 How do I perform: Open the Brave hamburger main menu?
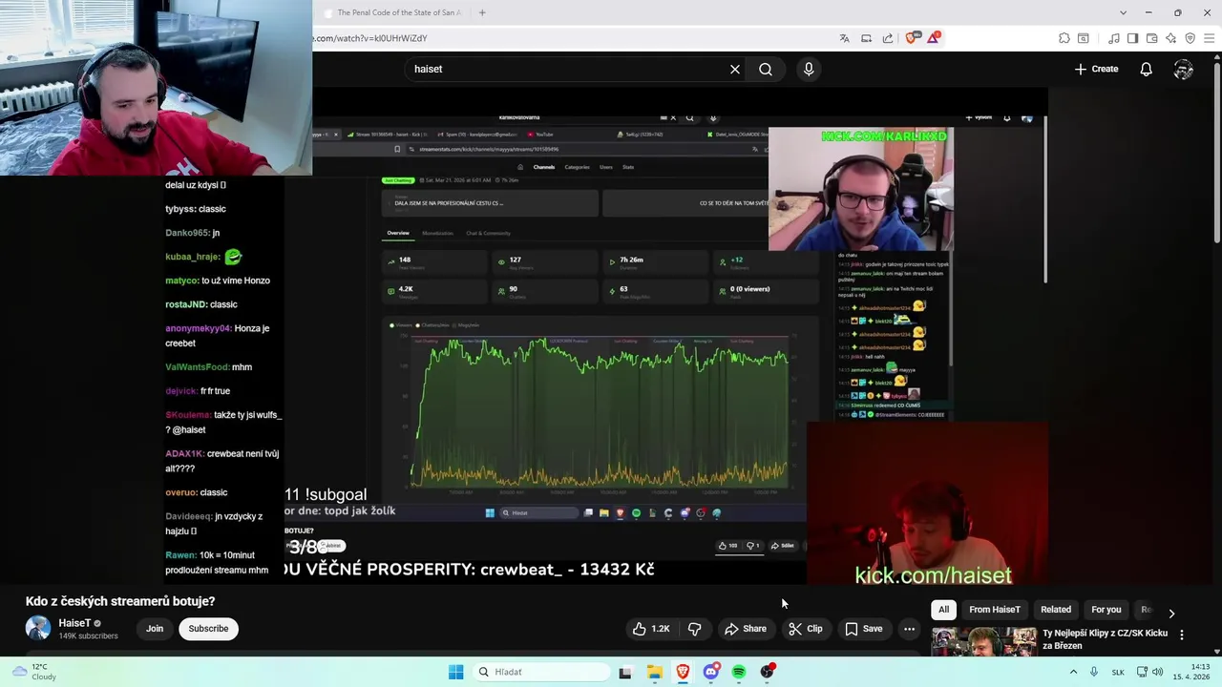[1210, 38]
